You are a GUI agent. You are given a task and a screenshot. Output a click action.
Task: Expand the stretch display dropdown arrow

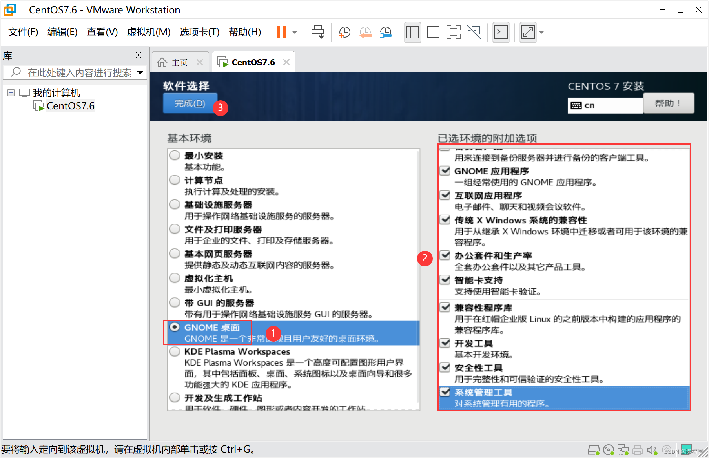point(542,32)
